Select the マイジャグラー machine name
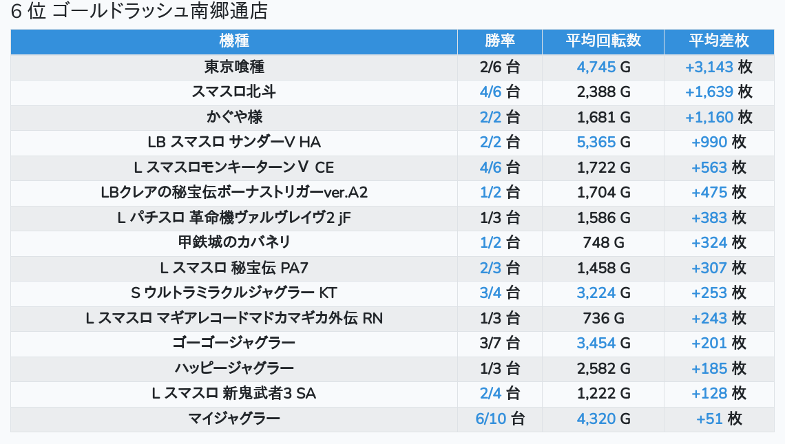The width and height of the screenshot is (785, 444). (x=234, y=419)
